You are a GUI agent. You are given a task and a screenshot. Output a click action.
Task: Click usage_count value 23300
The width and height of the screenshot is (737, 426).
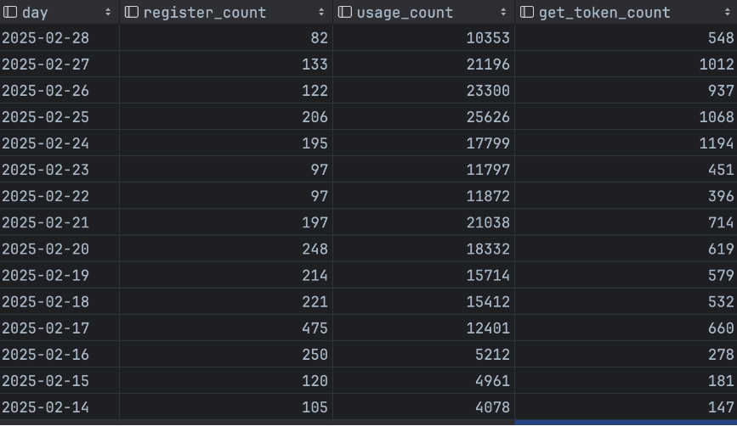pos(488,91)
